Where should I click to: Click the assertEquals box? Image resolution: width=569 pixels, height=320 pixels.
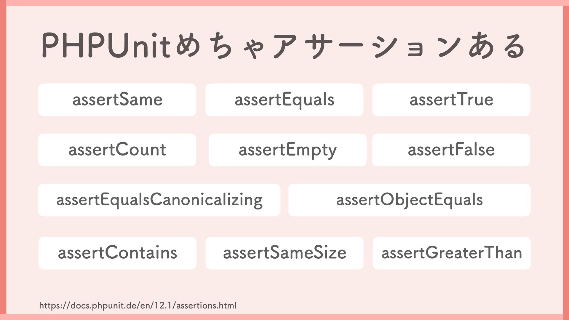tap(284, 100)
